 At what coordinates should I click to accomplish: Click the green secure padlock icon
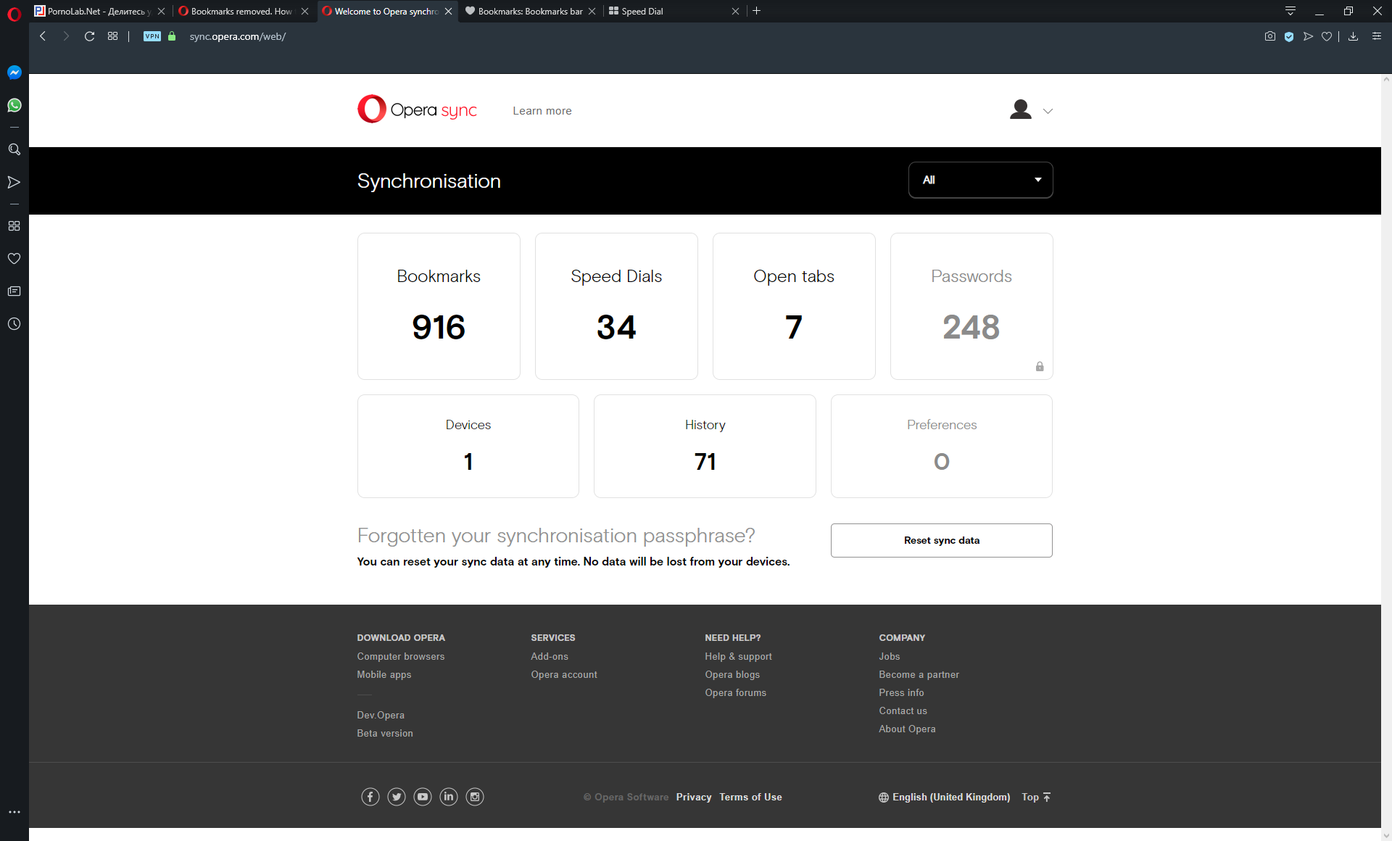(172, 36)
